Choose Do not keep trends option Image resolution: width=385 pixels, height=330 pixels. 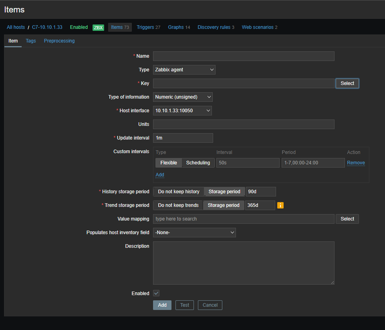[178, 205]
